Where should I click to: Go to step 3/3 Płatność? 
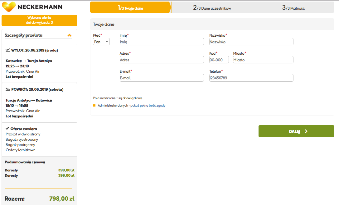[293, 8]
